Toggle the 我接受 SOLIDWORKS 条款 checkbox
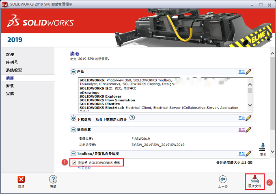This screenshot has width=276, height=194. tap(74, 162)
